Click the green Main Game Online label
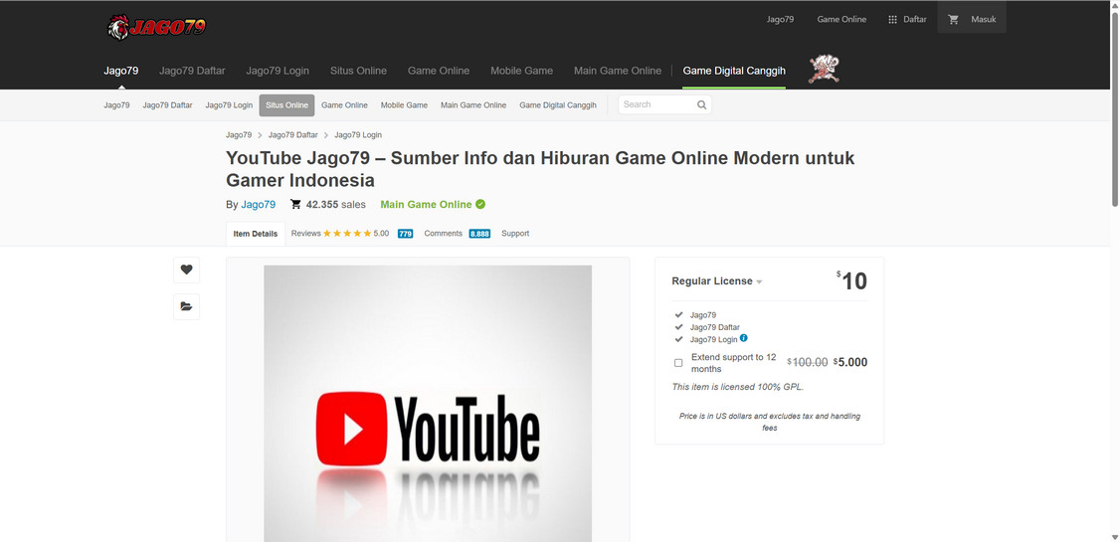Screen dimensions: 1120x542 pyautogui.click(x=426, y=204)
